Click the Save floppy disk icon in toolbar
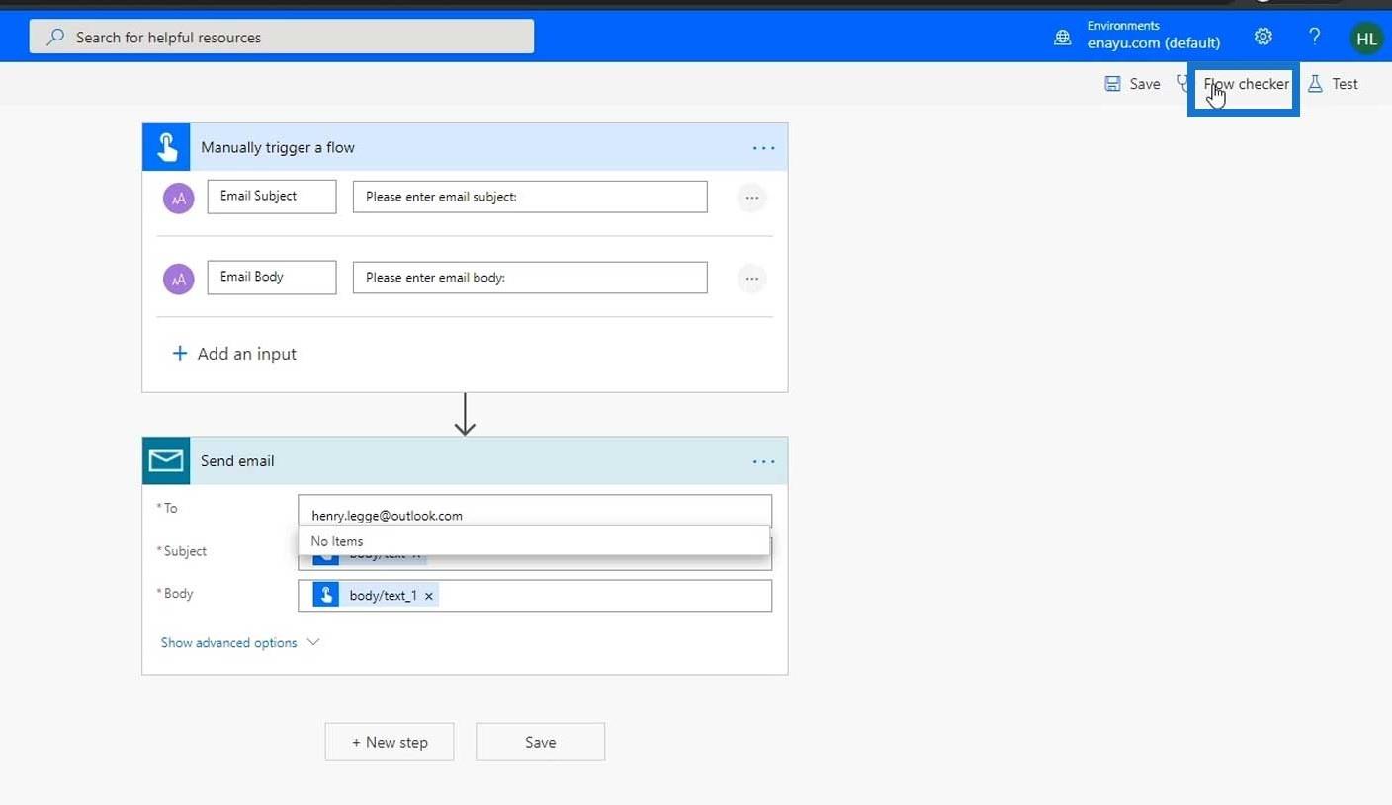 1112,84
